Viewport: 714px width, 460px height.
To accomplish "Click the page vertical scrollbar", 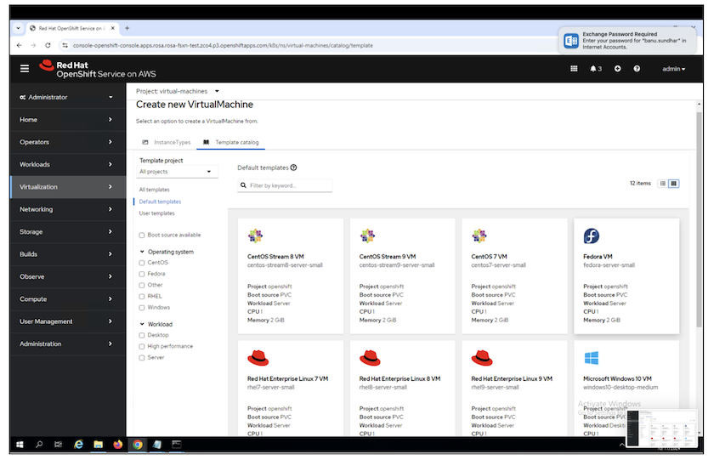I will (699, 219).
